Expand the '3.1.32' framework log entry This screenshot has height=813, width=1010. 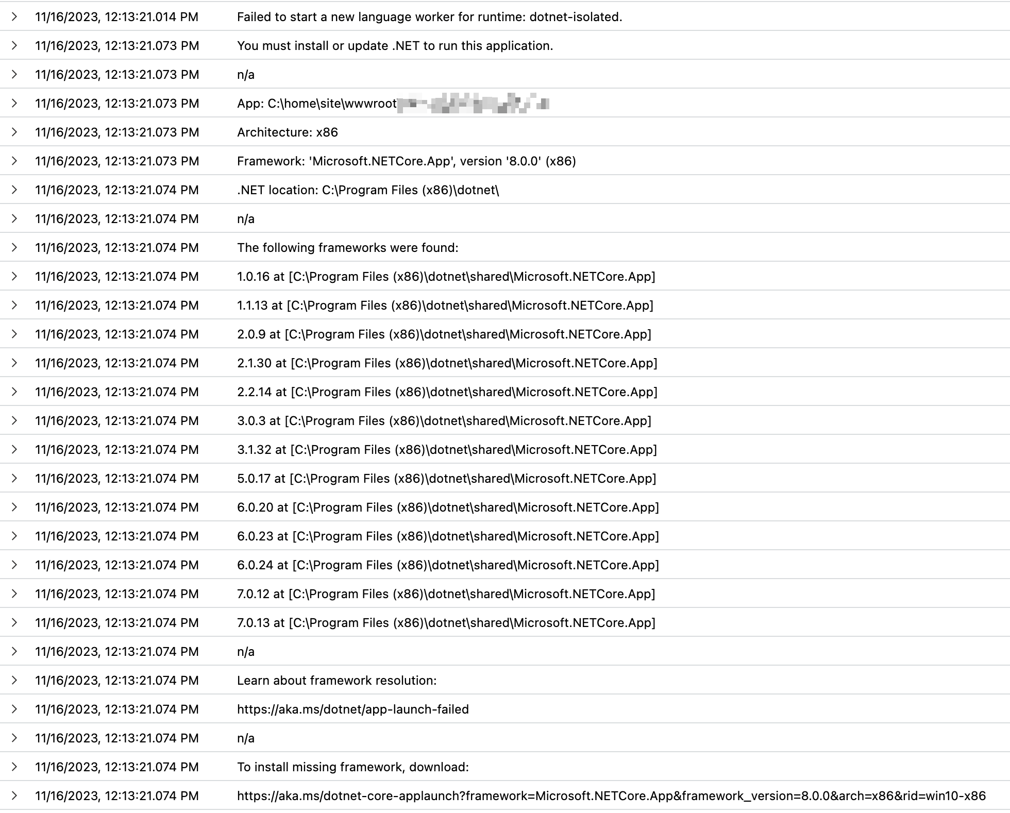(14, 450)
